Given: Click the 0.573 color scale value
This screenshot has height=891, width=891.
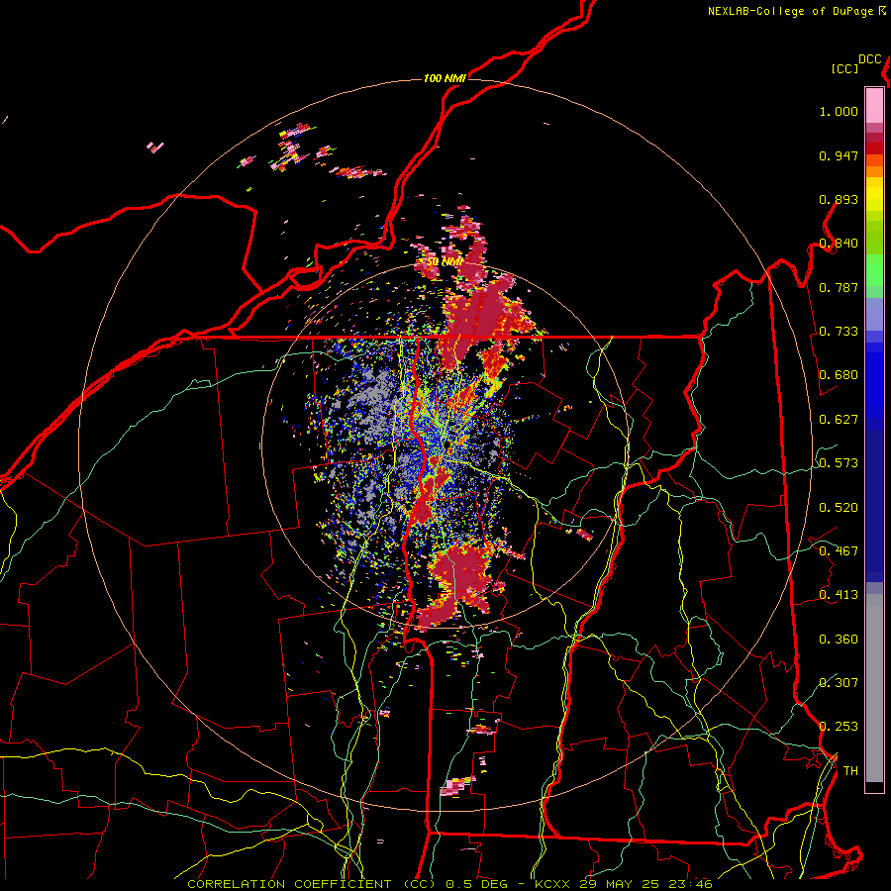Looking at the screenshot, I should coord(839,463).
